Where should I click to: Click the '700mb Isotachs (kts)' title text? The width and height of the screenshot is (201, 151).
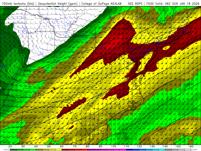pos(18,4)
